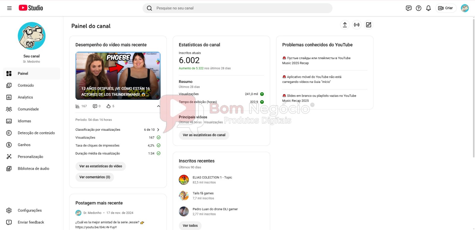Collapse the latest video stats chevron
Viewport: 475px width, 230px height.
(x=159, y=106)
